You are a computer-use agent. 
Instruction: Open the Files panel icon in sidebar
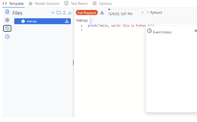click(7, 12)
